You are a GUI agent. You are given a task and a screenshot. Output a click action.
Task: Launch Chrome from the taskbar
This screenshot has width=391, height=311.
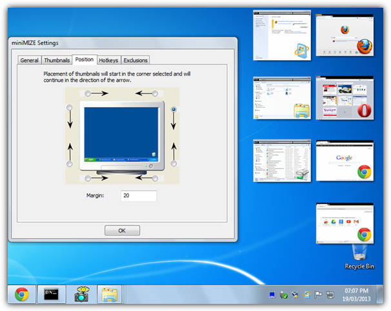coord(22,294)
